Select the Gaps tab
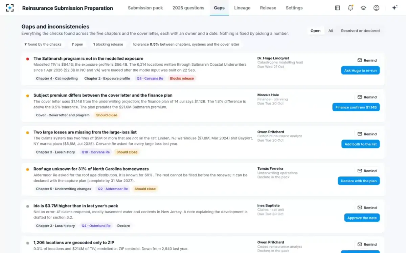Image resolution: width=406 pixels, height=253 pixels. click(219, 8)
